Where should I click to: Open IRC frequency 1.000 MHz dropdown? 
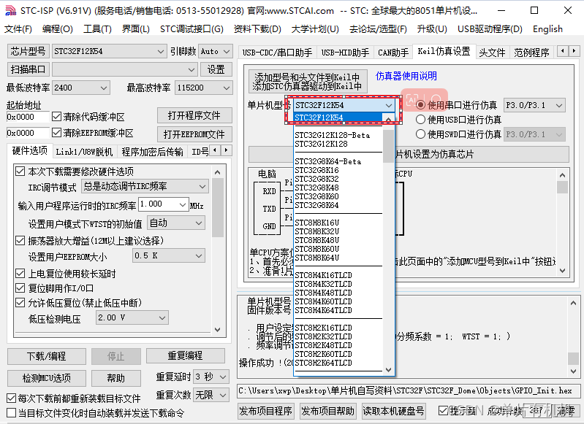click(x=164, y=204)
